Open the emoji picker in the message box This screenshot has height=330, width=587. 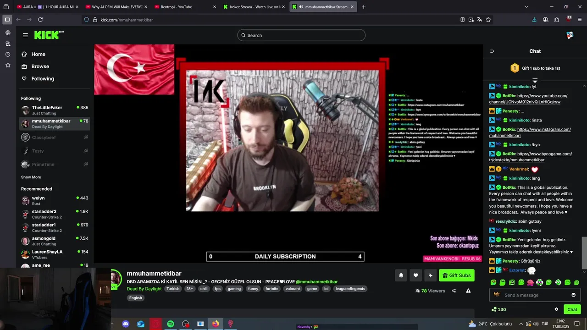click(x=573, y=295)
